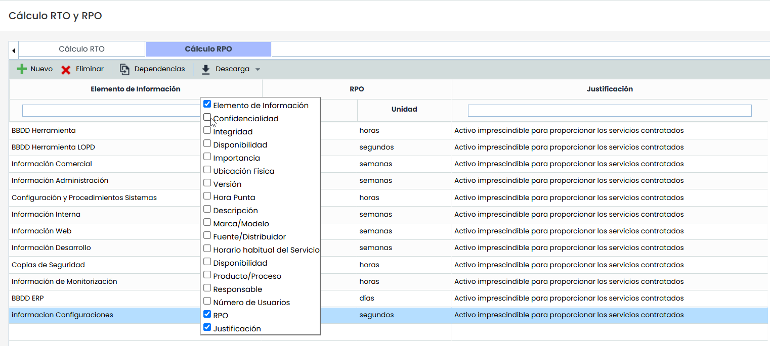Image resolution: width=770 pixels, height=346 pixels.
Task: Click the Justificación column header
Action: click(x=610, y=89)
